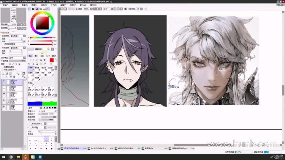Viewport: 285px width, 160px height.
Task: Open File Explorer from the taskbar
Action: (18, 157)
